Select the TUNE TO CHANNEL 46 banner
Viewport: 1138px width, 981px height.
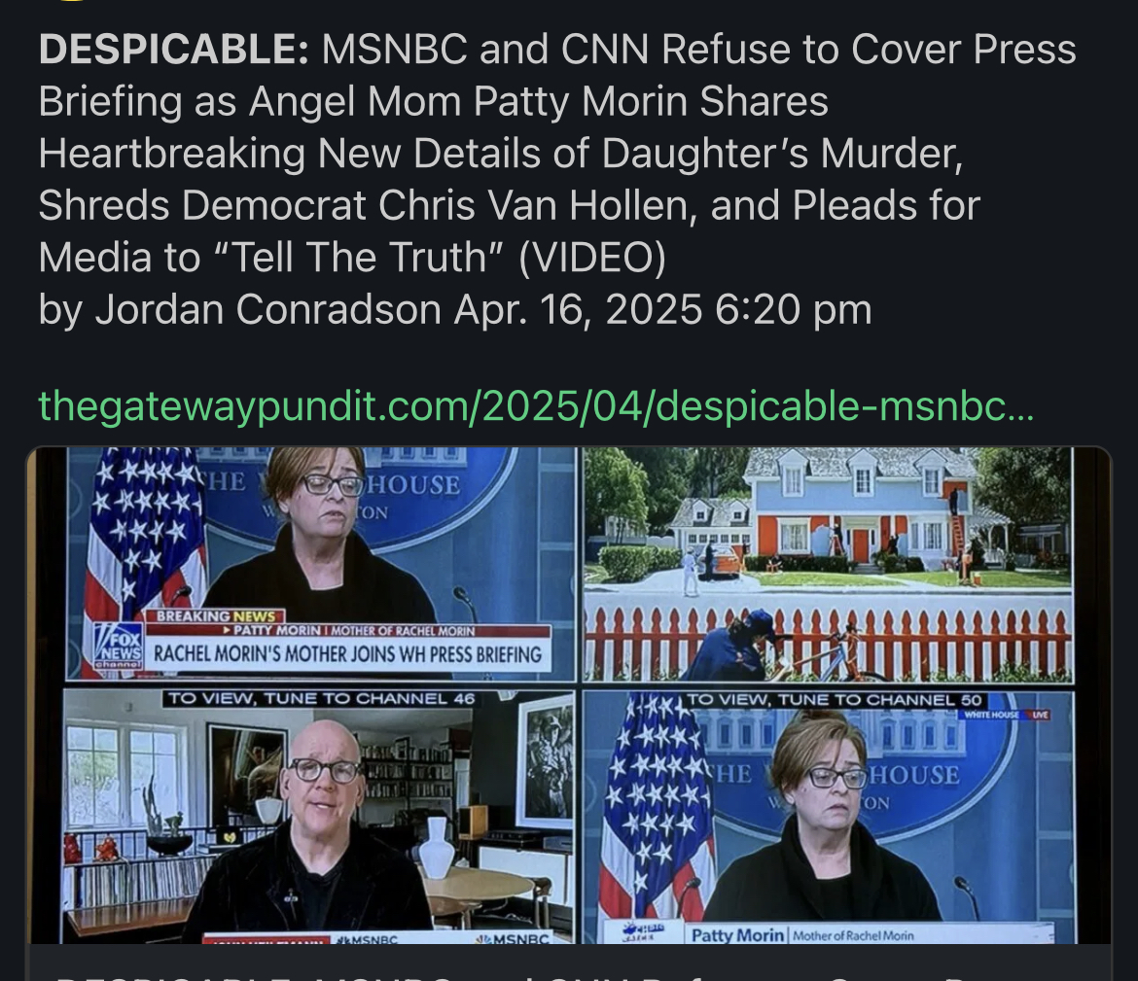pos(321,699)
